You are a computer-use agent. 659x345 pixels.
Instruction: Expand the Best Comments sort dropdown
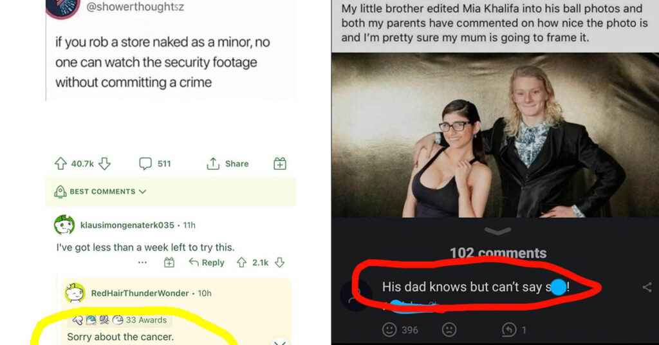[100, 192]
